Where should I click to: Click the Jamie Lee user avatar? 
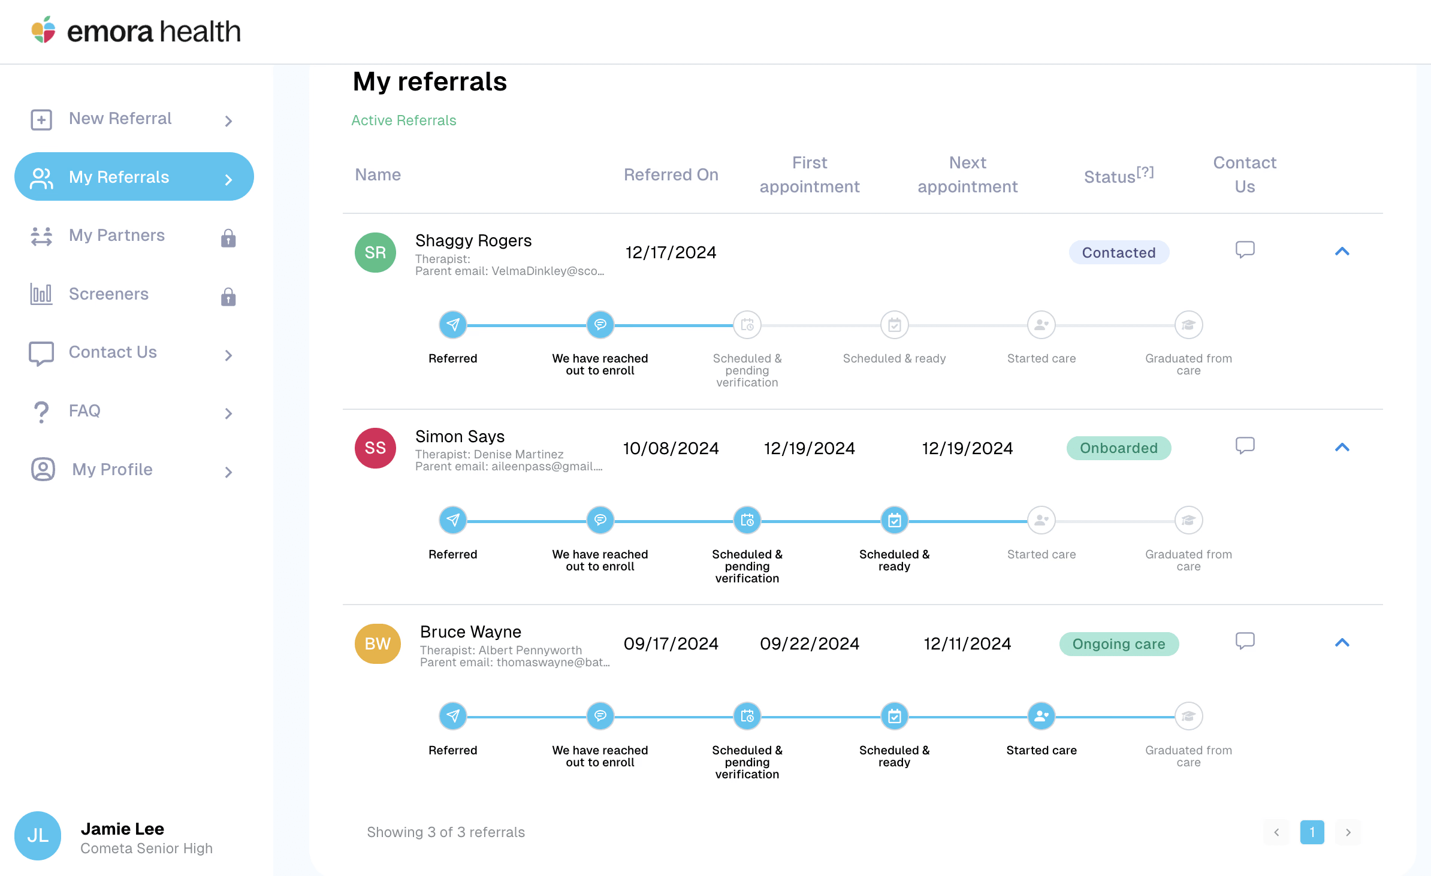[x=38, y=835]
